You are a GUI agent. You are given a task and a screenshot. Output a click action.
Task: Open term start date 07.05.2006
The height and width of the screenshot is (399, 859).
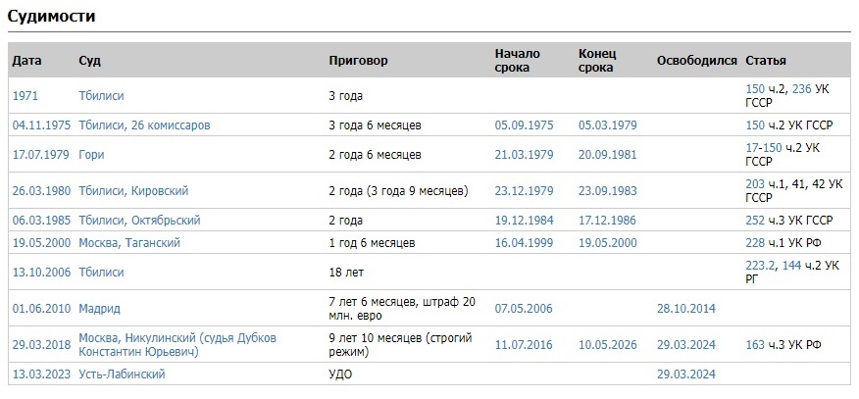[524, 309]
